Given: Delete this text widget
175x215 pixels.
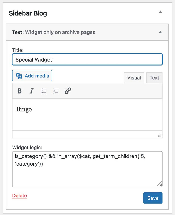Looking at the screenshot, I should [19, 196].
